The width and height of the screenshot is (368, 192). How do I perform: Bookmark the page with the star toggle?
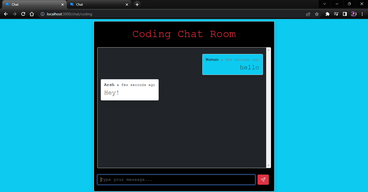pos(317,14)
